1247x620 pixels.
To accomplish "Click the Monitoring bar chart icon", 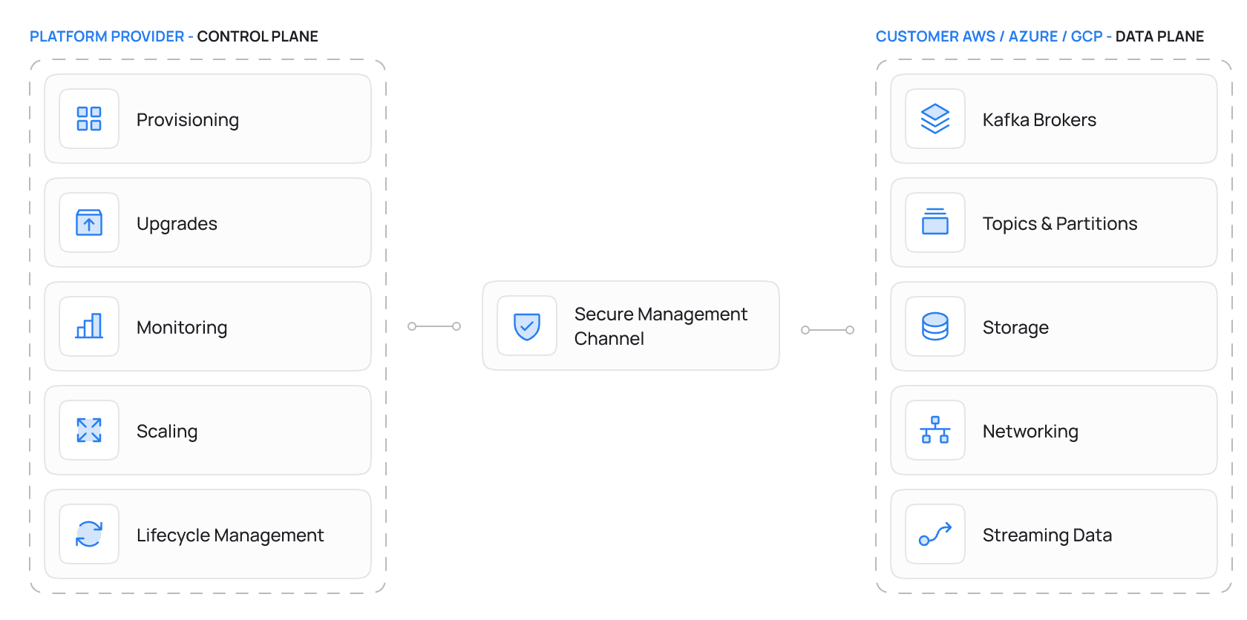I will pyautogui.click(x=89, y=326).
